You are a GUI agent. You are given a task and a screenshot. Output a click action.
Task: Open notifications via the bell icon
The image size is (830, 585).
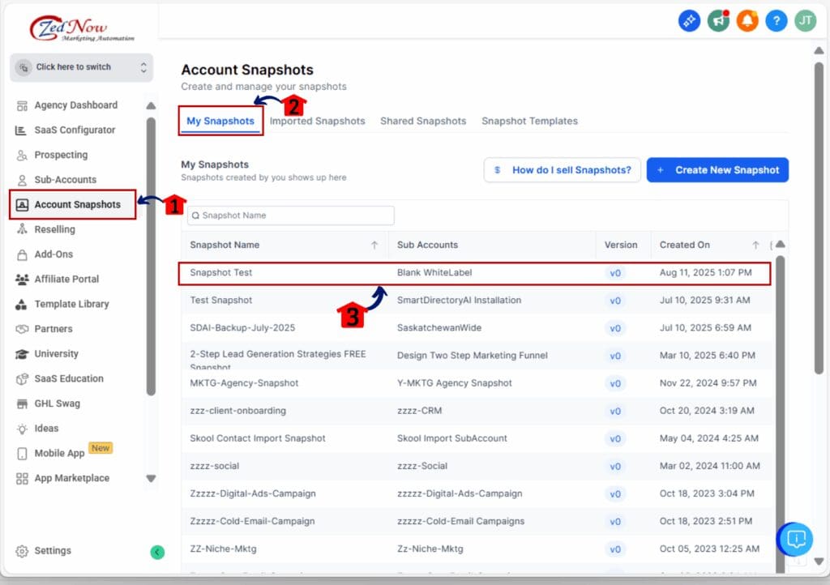click(747, 20)
